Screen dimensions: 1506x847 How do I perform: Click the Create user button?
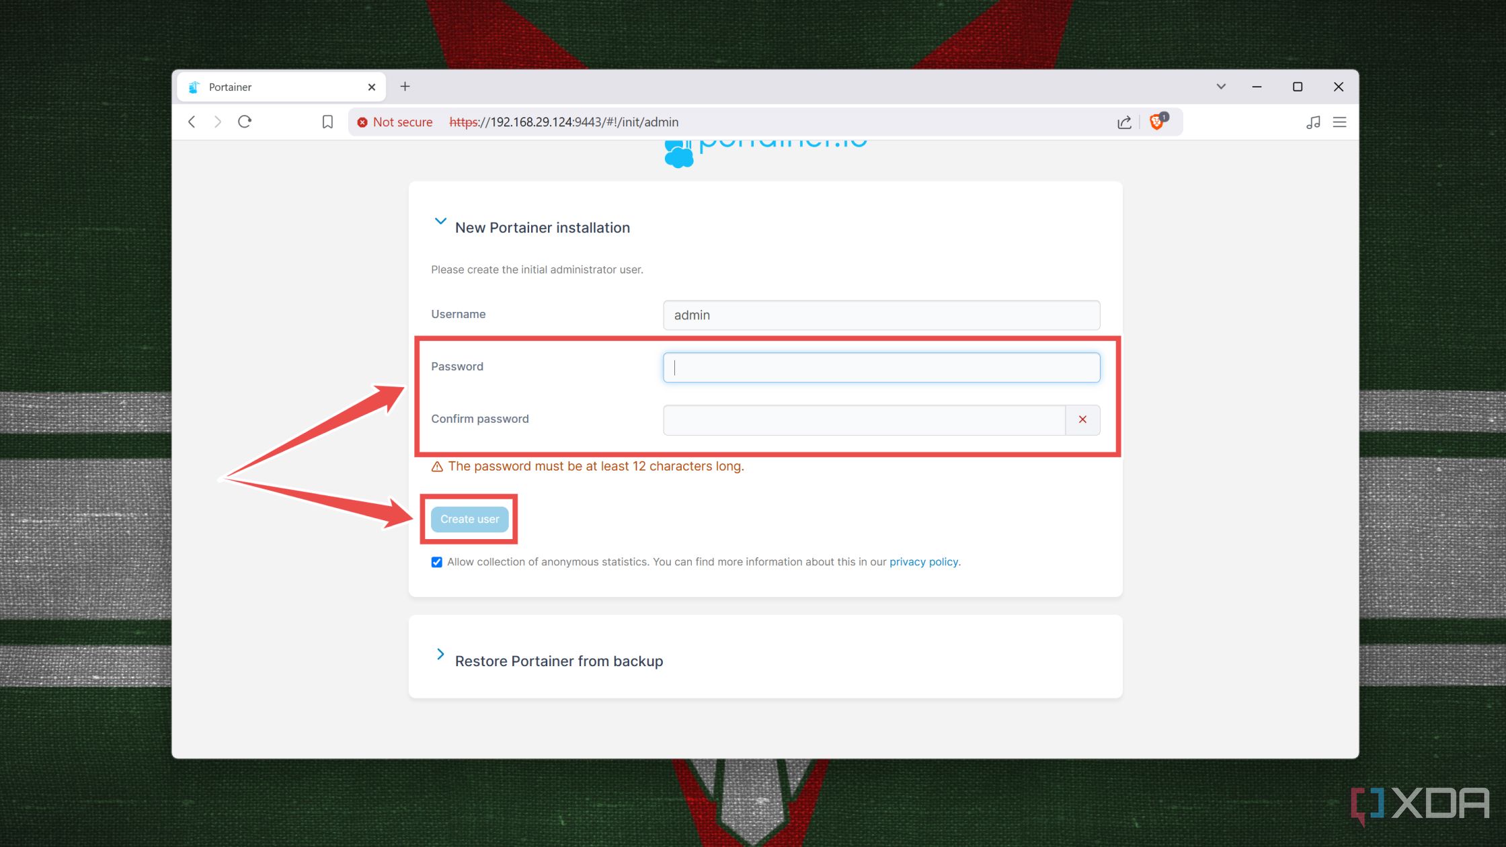(469, 518)
